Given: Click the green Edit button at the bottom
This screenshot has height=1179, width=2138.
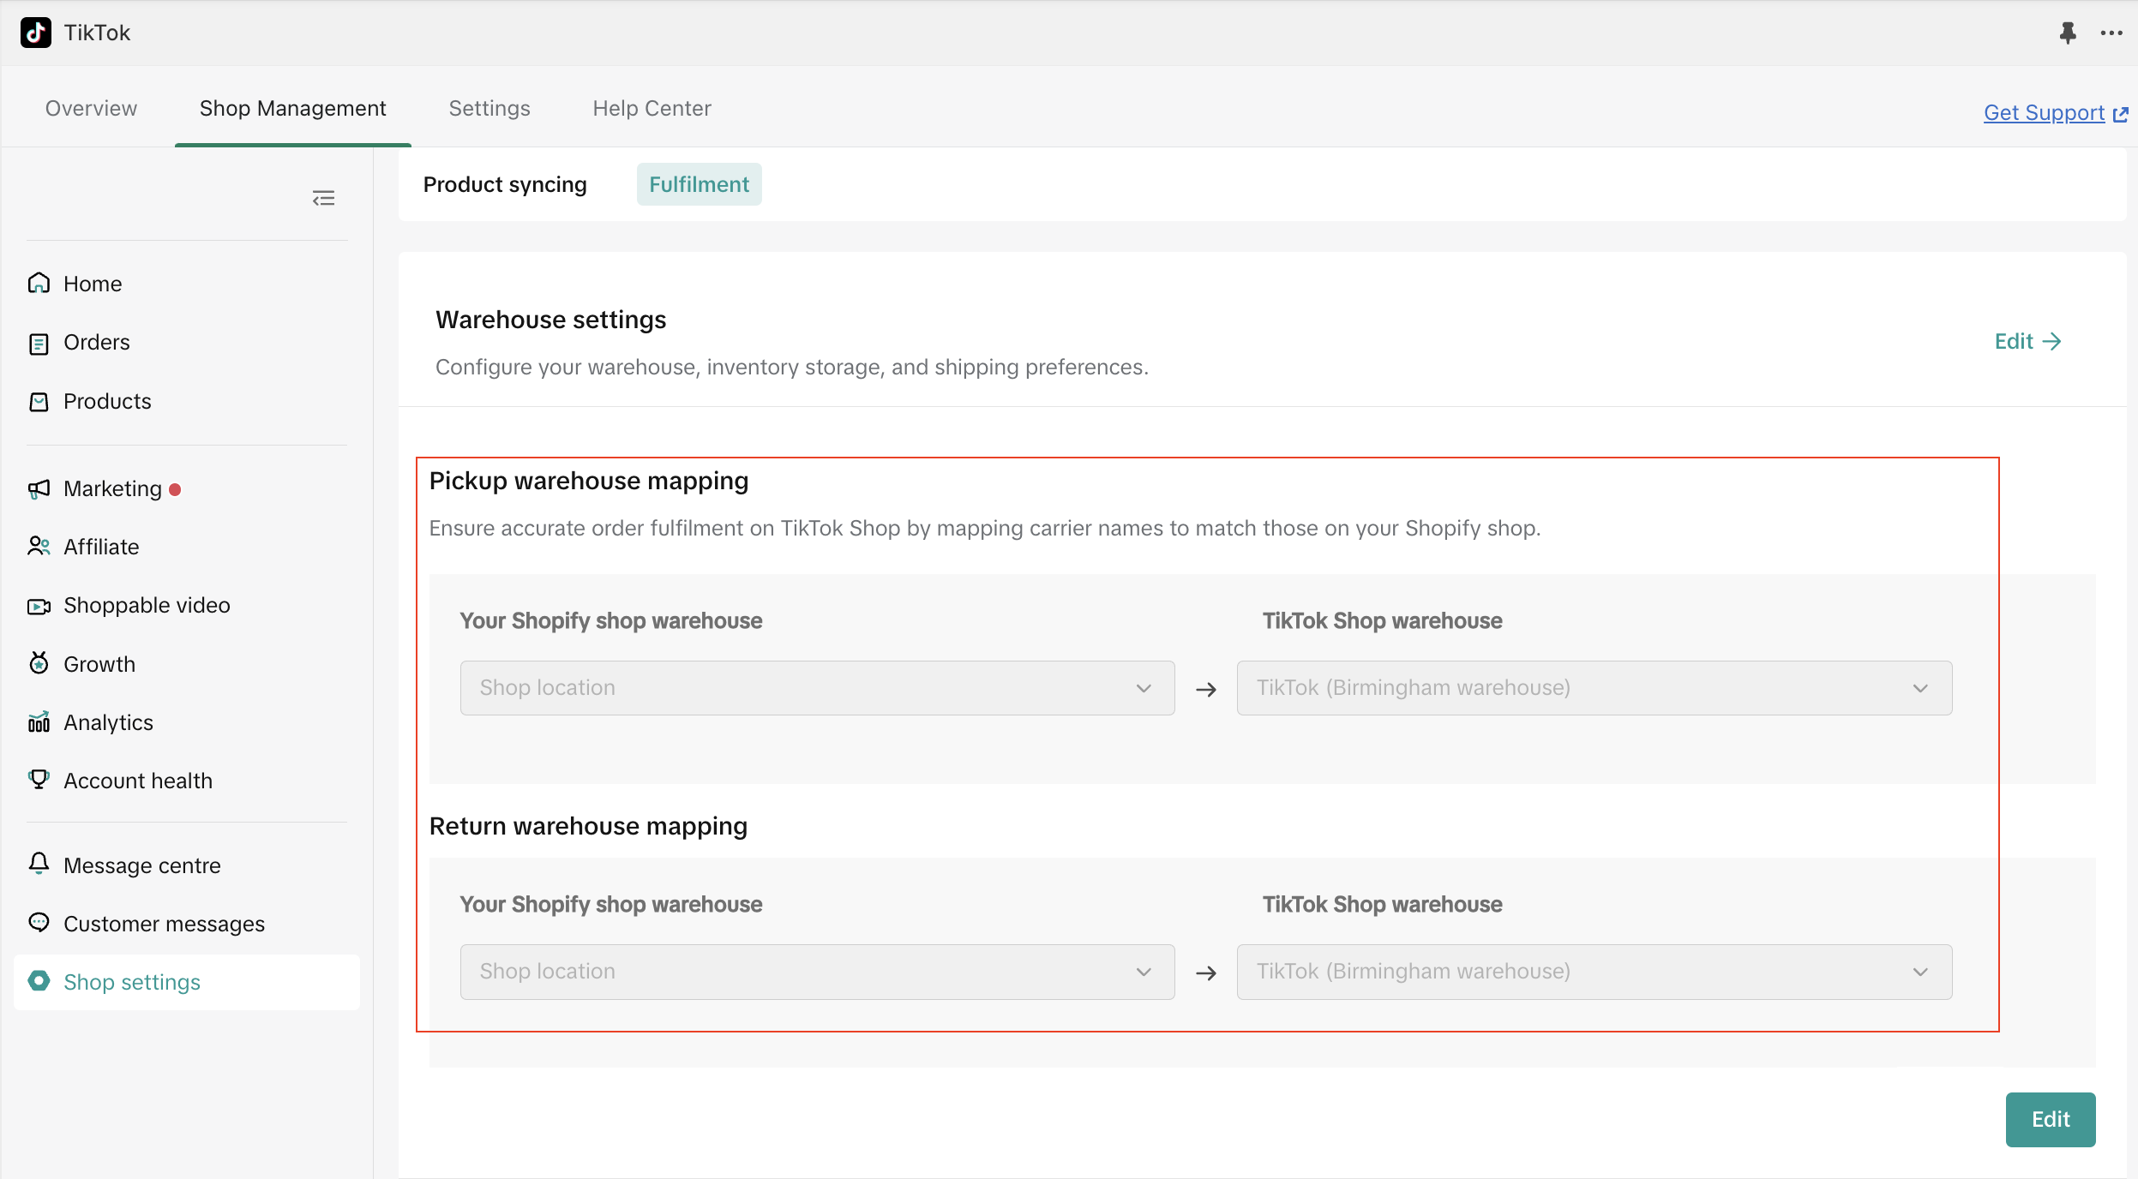Looking at the screenshot, I should 2051,1119.
